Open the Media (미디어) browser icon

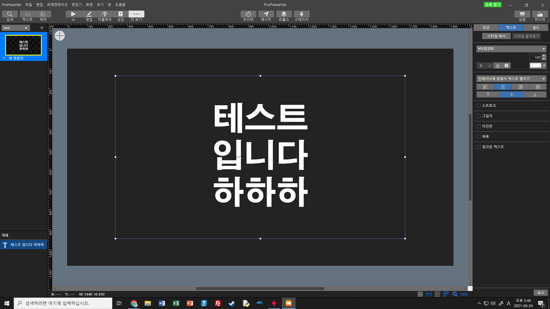540,14
